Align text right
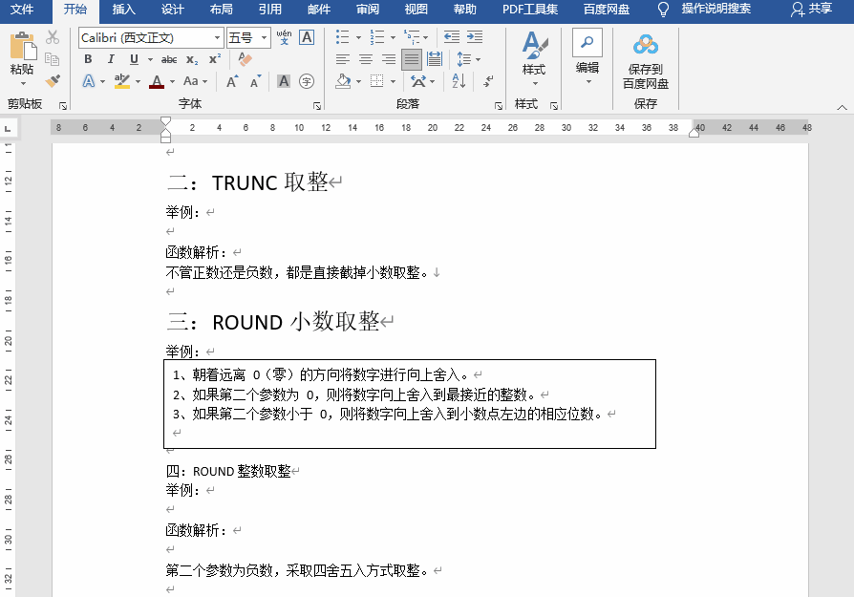The height and width of the screenshot is (597, 854). (389, 59)
